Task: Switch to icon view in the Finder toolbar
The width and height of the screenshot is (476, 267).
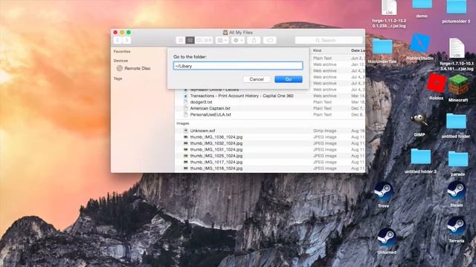Action: tap(181, 40)
